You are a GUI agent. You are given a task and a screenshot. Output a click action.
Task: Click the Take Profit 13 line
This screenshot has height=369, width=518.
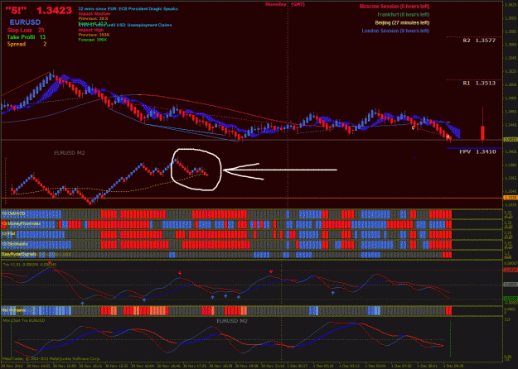point(26,37)
